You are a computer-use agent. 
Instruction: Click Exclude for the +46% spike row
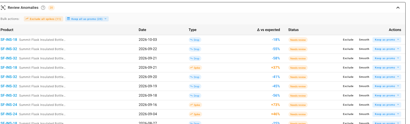(x=348, y=114)
